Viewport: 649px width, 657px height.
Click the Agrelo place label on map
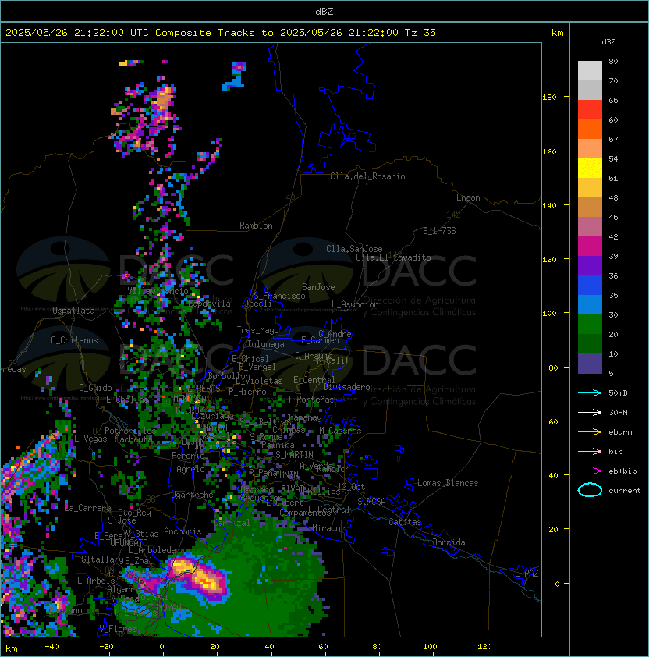190,469
